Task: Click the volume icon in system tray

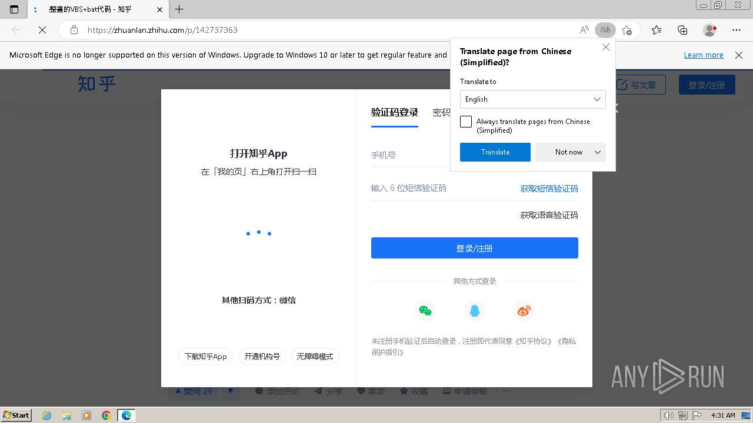Action: 669,415
